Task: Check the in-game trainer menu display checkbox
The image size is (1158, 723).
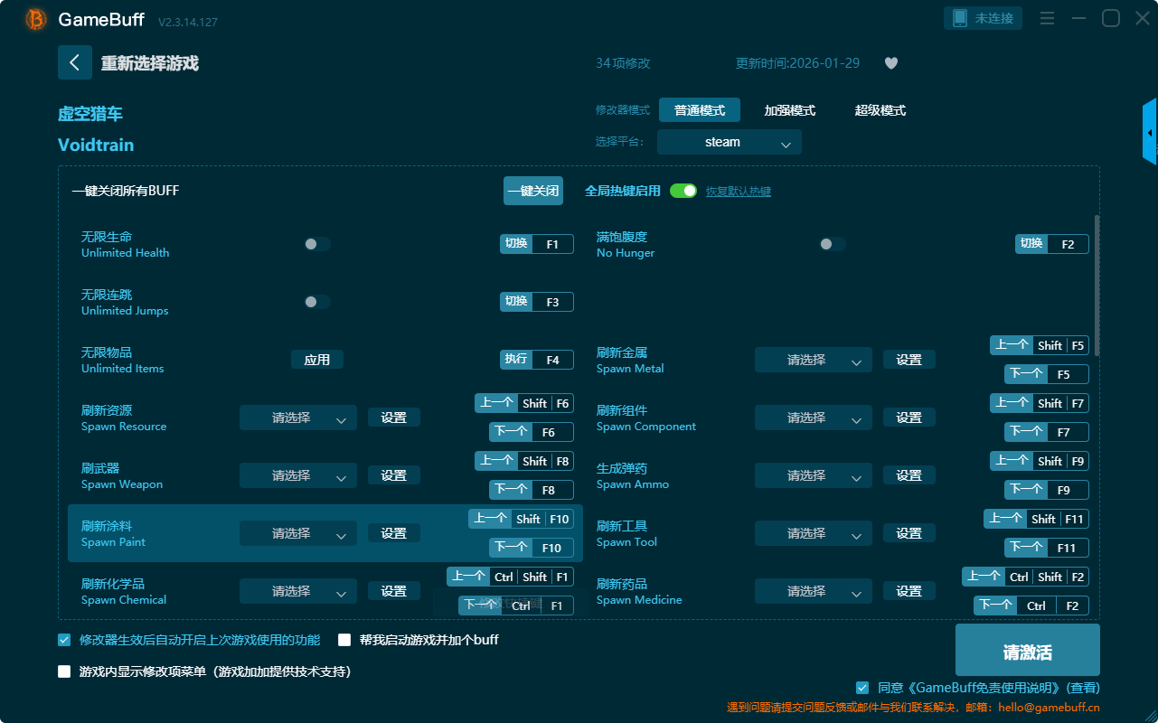Action: click(x=64, y=671)
